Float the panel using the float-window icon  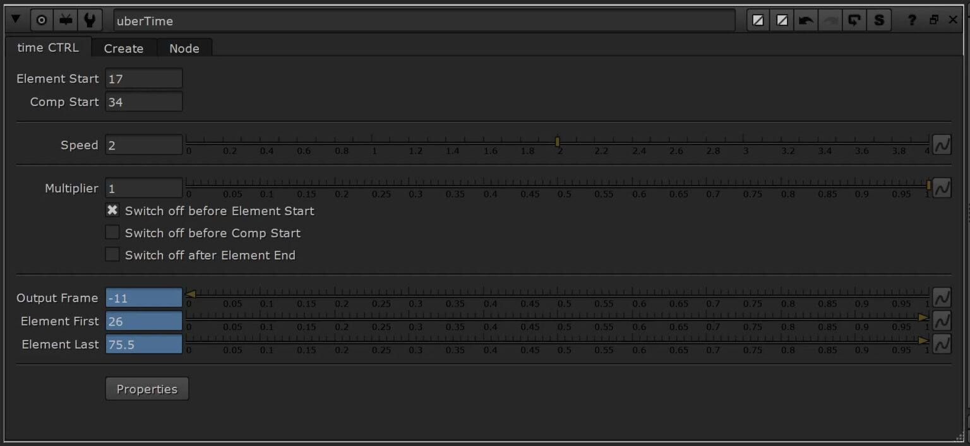tap(933, 20)
